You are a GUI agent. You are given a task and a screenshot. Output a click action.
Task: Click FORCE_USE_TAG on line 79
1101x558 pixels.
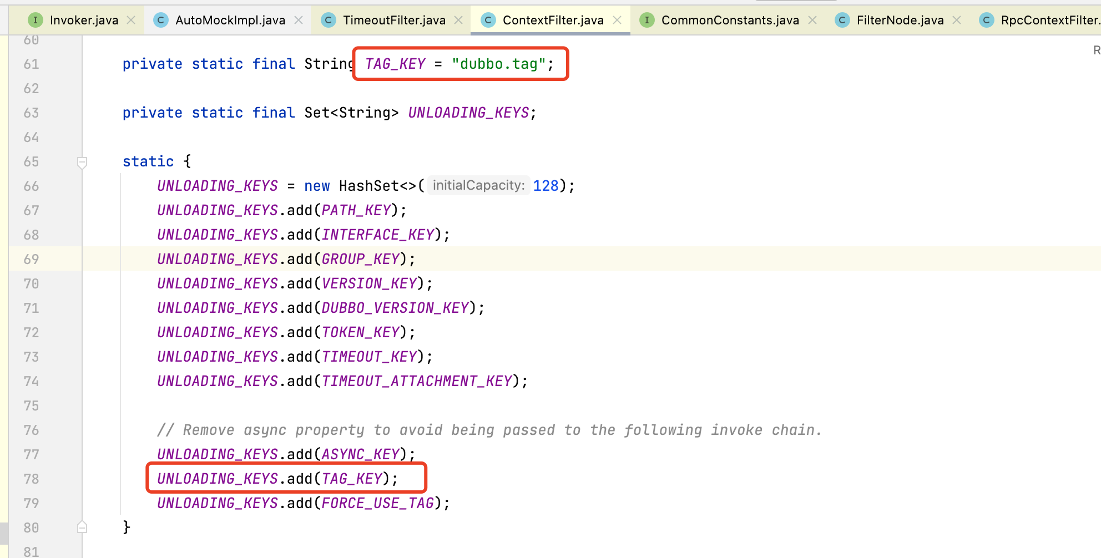pos(378,504)
